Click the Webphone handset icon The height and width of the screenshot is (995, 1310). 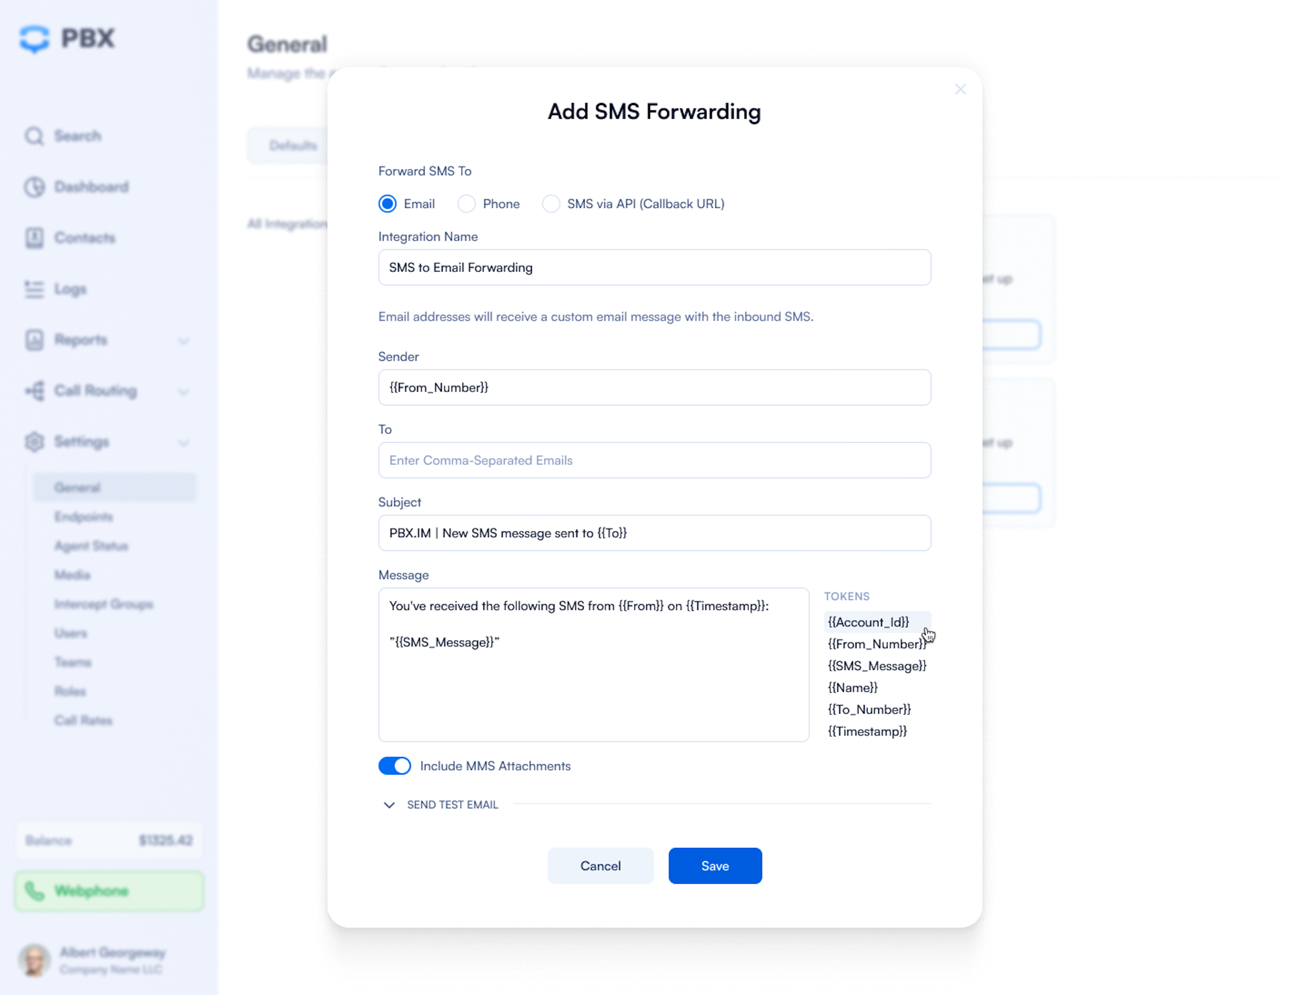[34, 891]
